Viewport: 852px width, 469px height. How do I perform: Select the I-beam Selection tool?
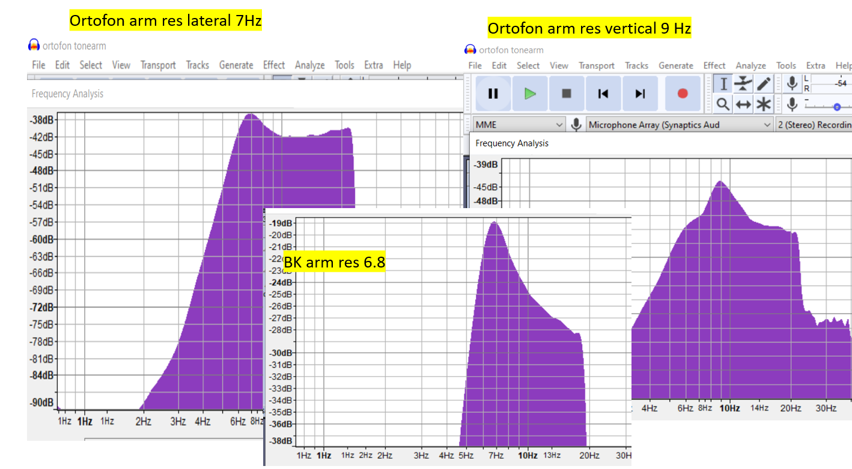coord(724,84)
